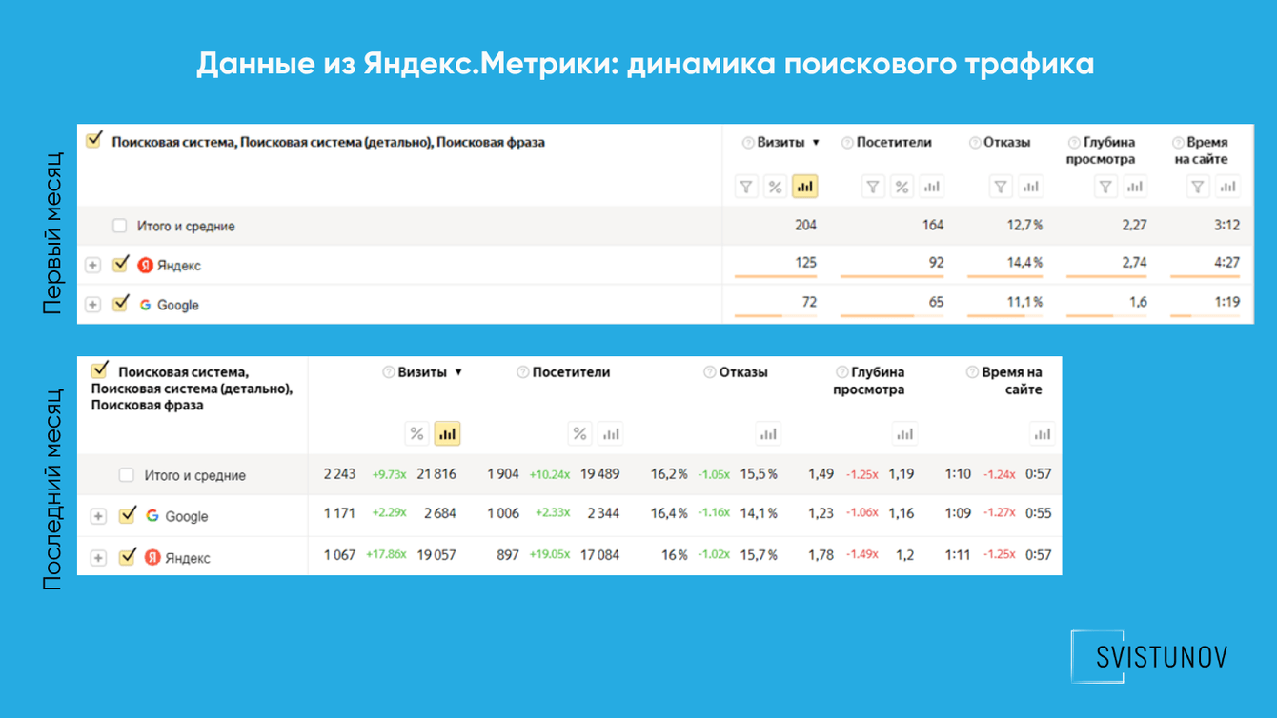Show Посетители chart in last-month table
Viewport: 1277px width, 718px height.
[610, 433]
